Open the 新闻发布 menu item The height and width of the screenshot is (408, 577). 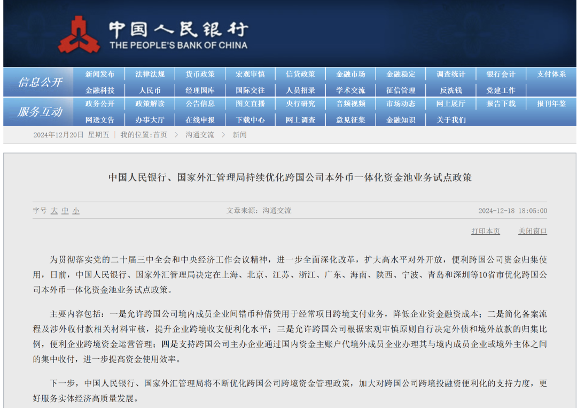point(100,74)
